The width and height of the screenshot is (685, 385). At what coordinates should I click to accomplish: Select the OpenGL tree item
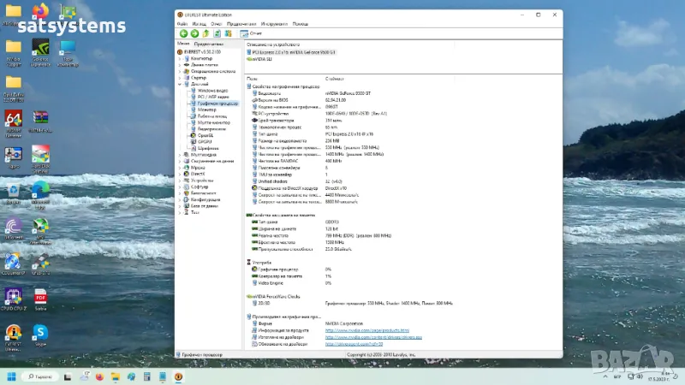(x=205, y=135)
